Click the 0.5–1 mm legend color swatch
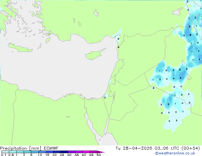The height and width of the screenshot is (156, 202). click(x=13, y=152)
